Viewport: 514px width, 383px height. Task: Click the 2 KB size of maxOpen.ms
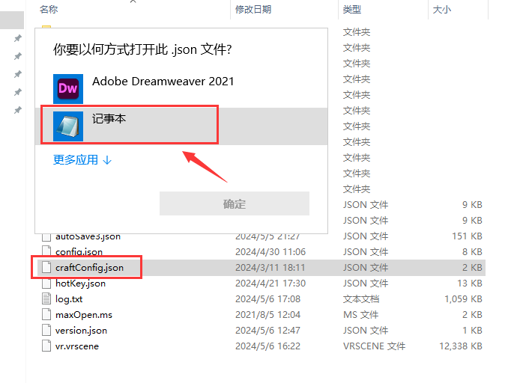click(x=472, y=315)
